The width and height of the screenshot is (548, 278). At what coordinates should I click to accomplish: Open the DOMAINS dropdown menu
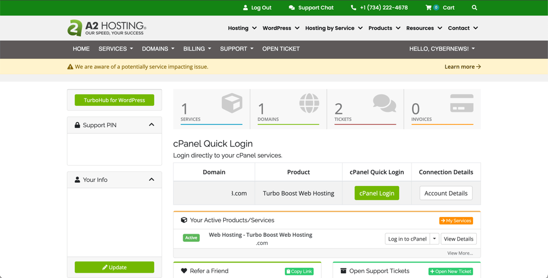(x=158, y=49)
